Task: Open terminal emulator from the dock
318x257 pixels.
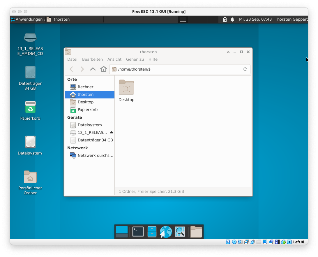Action: pos(137,231)
